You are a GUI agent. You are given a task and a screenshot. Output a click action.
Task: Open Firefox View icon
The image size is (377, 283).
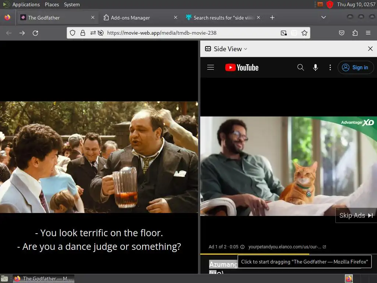point(7,17)
